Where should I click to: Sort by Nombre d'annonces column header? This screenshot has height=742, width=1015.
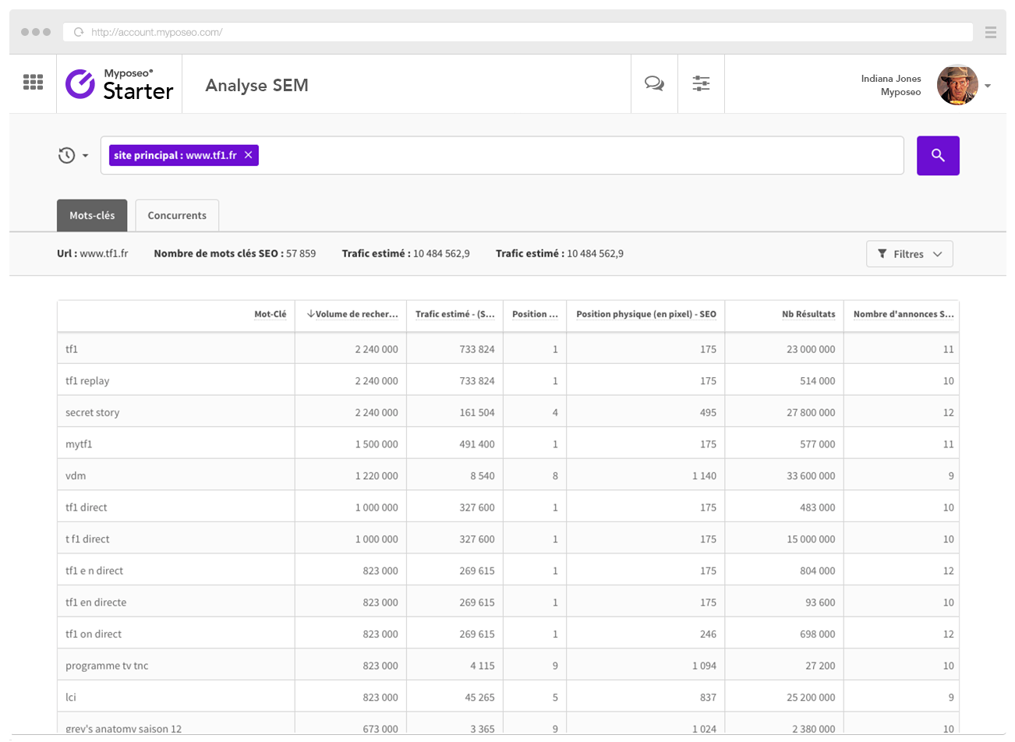[903, 314]
